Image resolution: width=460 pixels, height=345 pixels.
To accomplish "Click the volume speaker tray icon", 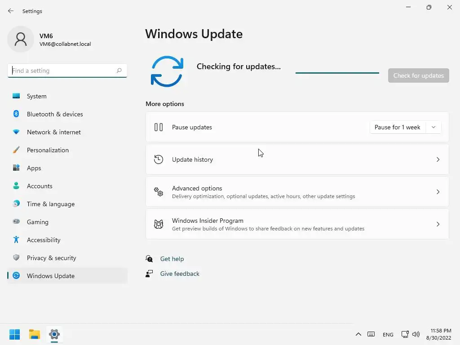I will click(x=416, y=334).
